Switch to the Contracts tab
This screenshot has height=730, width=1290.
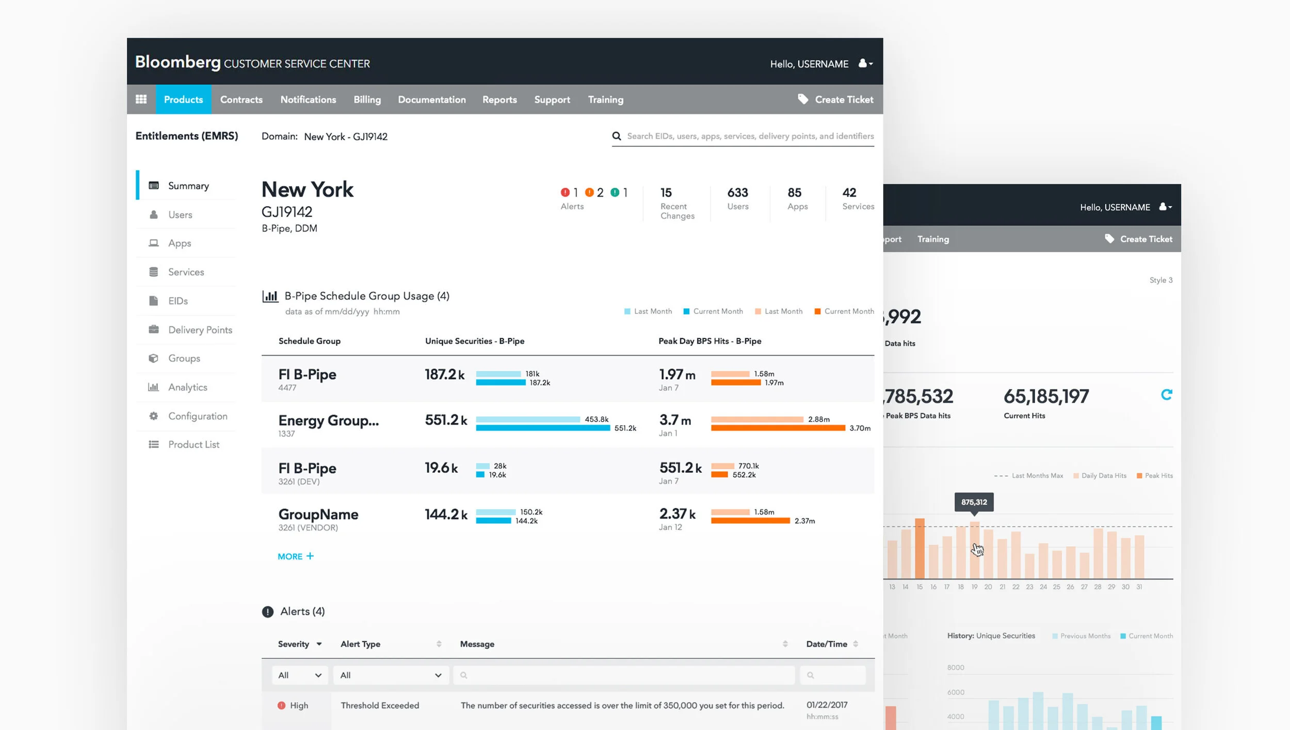click(x=241, y=99)
